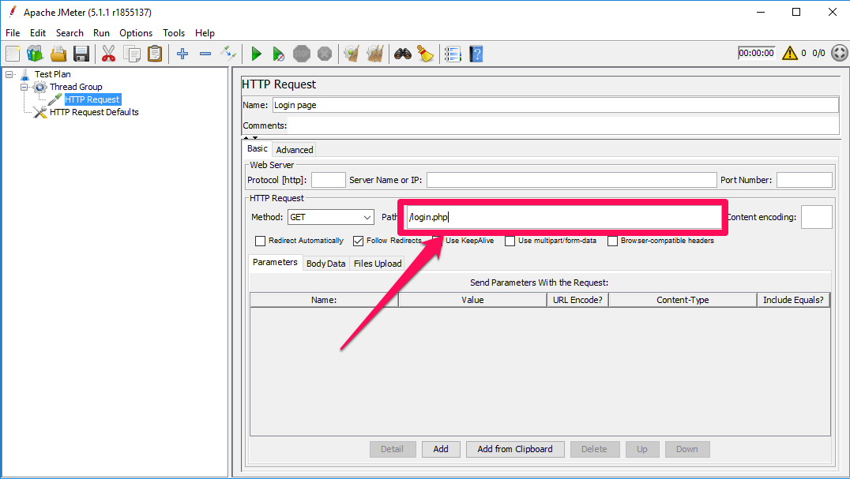Click the Delete button

594,449
